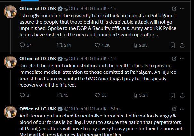Repost the tweet with 15 reposts
This screenshot has height=136, width=194.
click(x=59, y=95)
